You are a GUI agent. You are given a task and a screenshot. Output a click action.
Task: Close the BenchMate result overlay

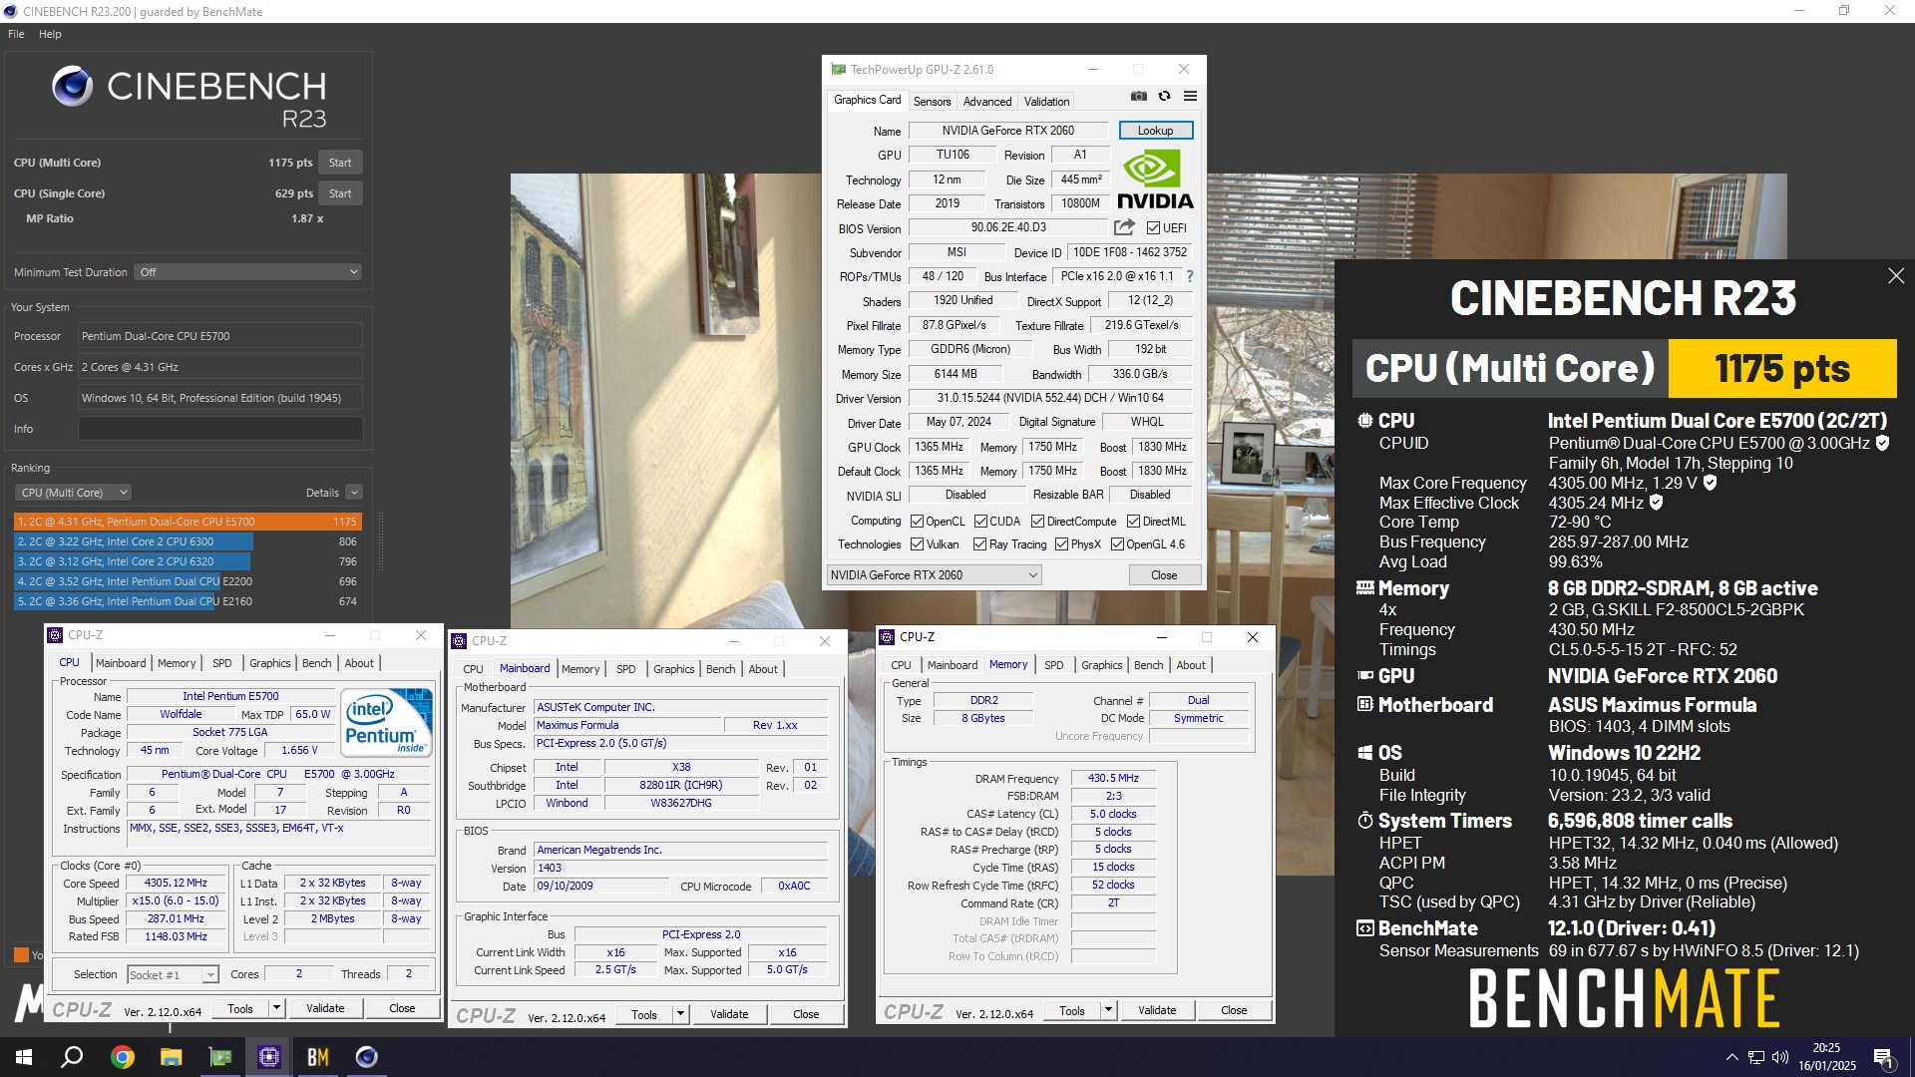1896,276
